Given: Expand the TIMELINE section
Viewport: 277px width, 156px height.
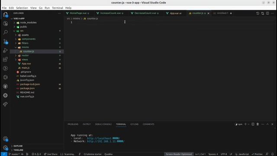Looking at the screenshot, I should tap(18, 150).
